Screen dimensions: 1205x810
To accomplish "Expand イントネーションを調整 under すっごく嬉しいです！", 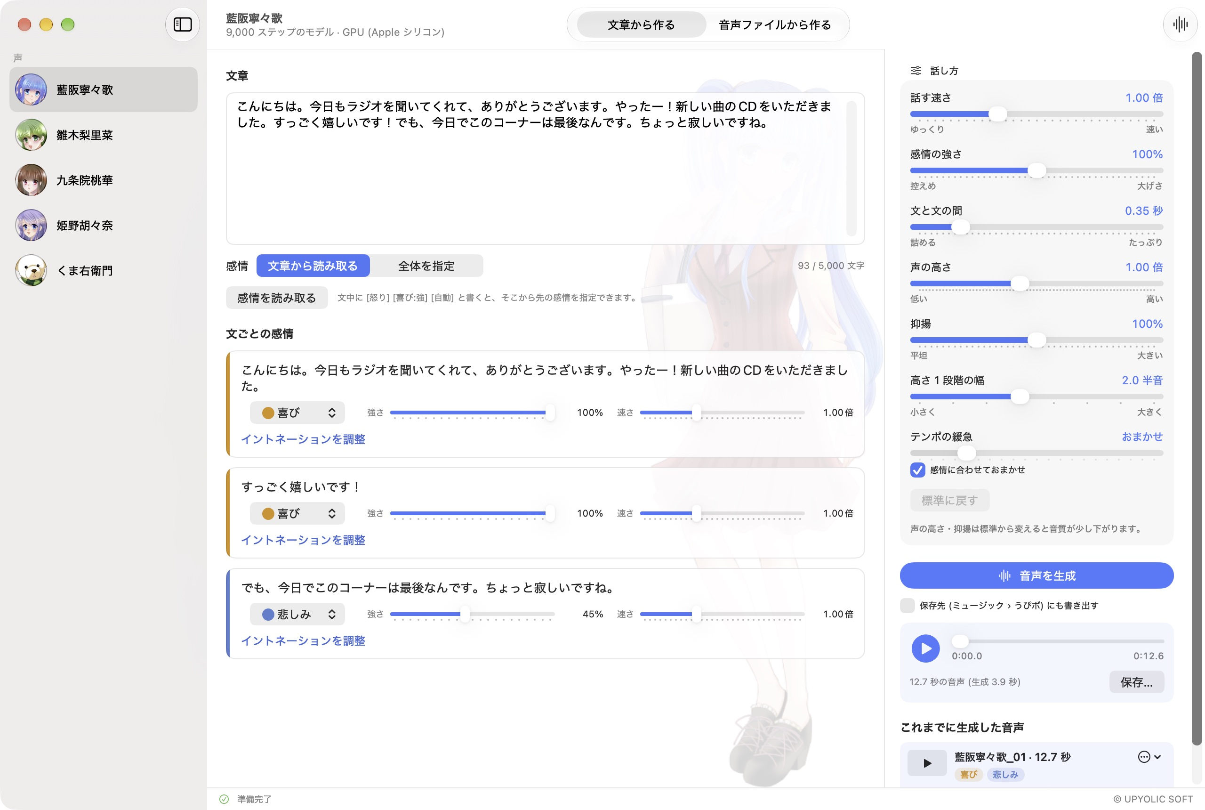I will coord(303,540).
